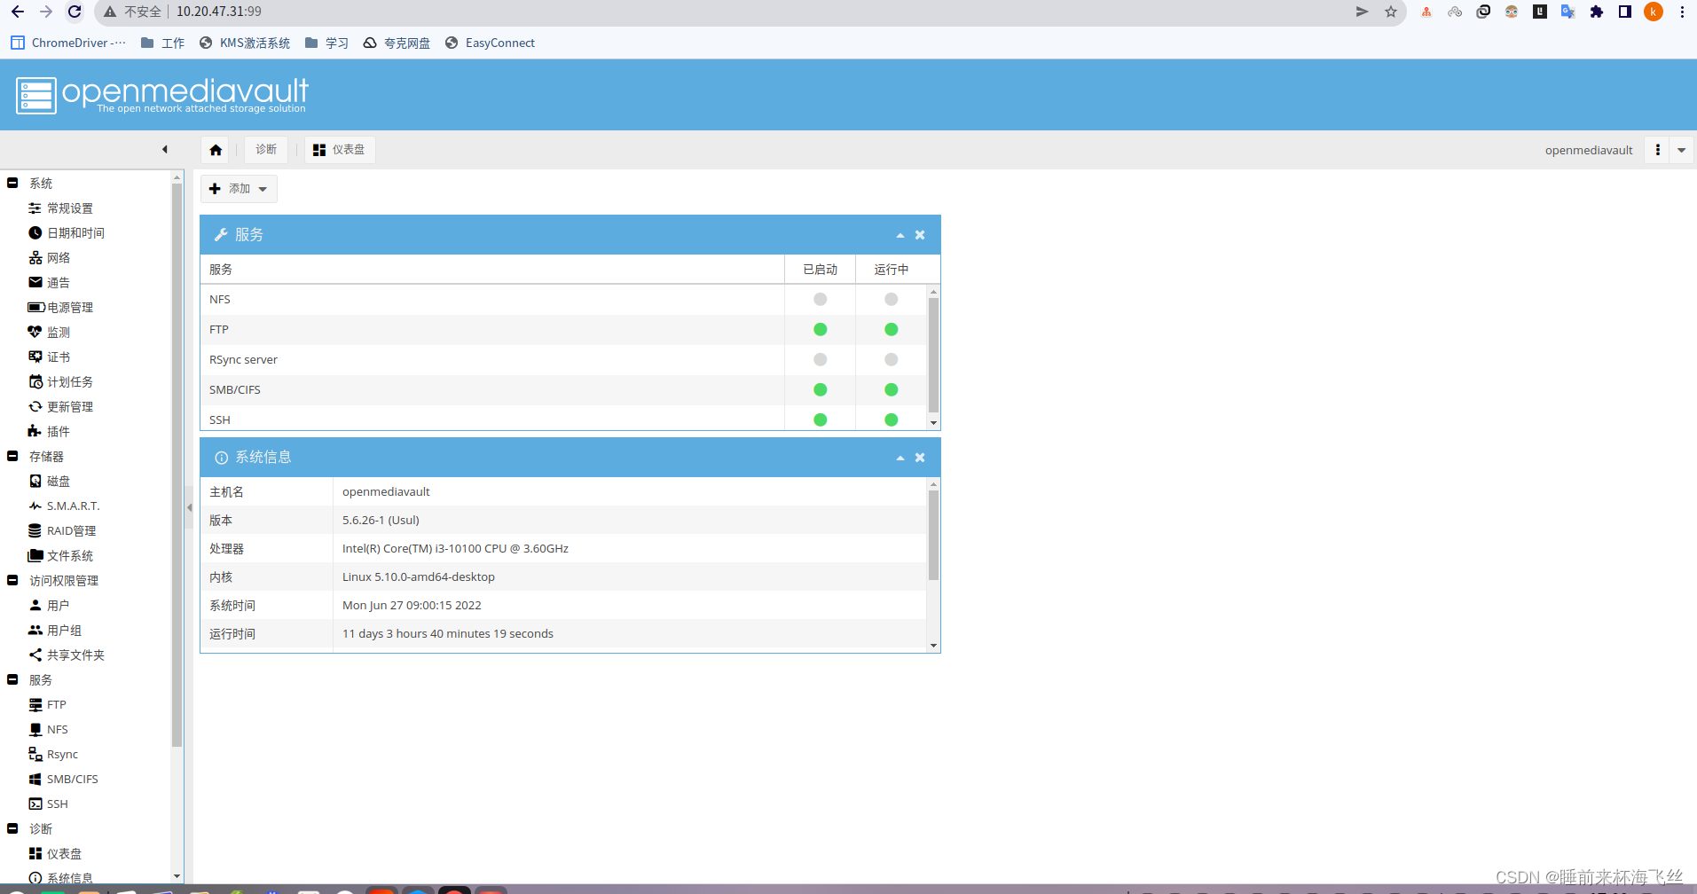Open the 添加 dropdown menu
Screen dimensions: 1697x894
(x=239, y=189)
